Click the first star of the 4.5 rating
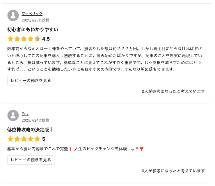The image size is (215, 186). pyautogui.click(x=10, y=39)
